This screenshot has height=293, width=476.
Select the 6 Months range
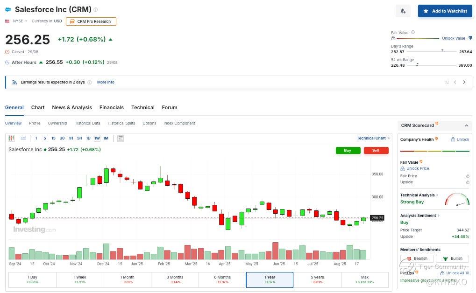pyautogui.click(x=222, y=279)
